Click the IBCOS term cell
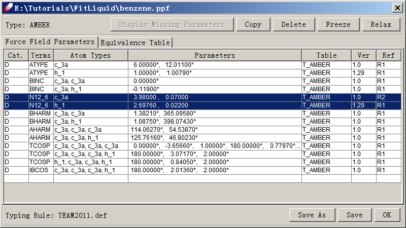The width and height of the screenshot is (406, 228). point(41,170)
